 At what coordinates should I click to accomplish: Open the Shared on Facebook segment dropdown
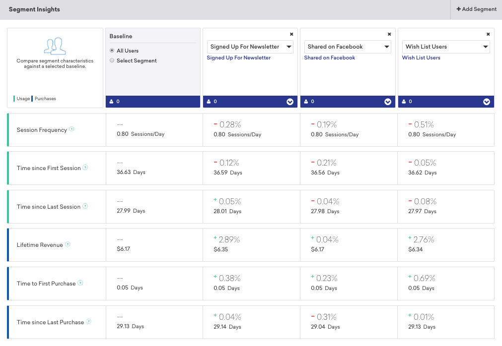click(348, 47)
